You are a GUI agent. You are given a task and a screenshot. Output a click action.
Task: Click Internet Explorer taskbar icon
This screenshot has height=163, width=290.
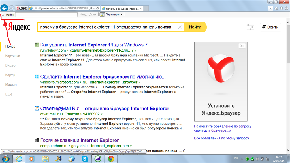coord(19,159)
